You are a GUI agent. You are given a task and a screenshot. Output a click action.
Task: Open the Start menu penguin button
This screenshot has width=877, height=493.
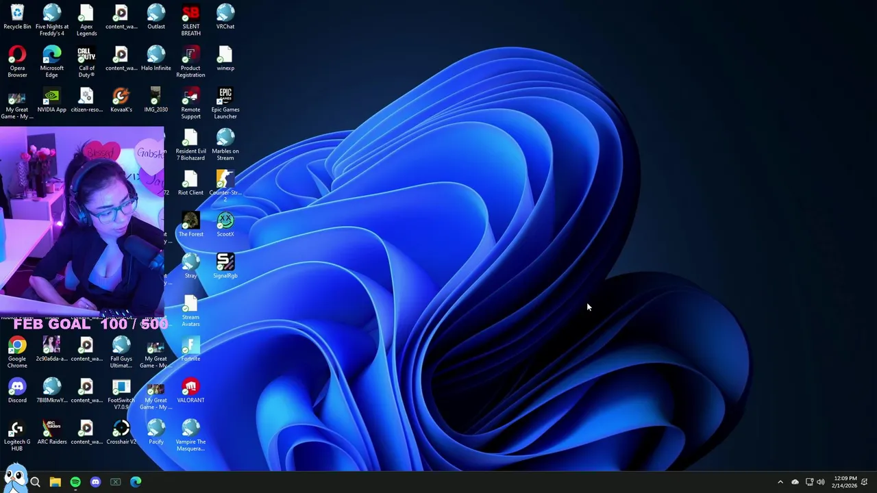15,477
